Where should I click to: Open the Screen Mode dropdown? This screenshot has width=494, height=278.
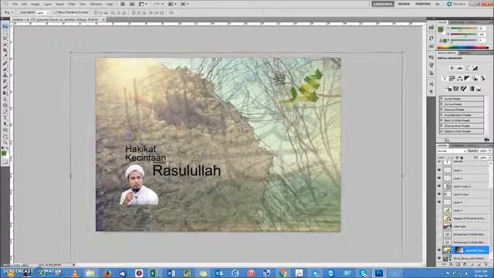tap(184, 4)
